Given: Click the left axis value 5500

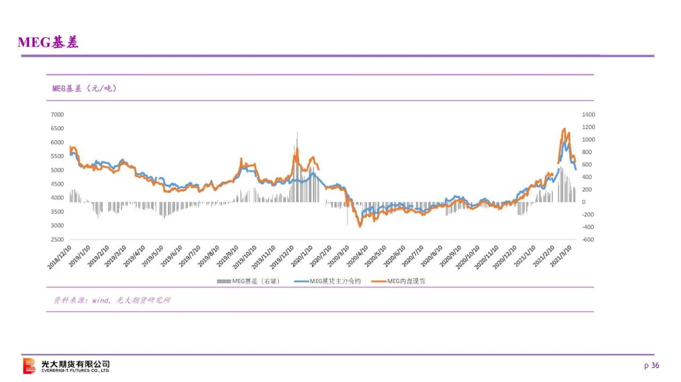Looking at the screenshot, I should [57, 156].
